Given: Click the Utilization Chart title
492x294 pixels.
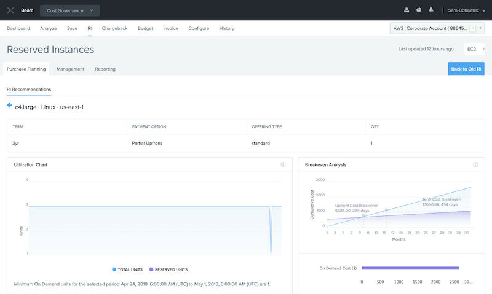Looking at the screenshot, I should [x=30, y=164].
